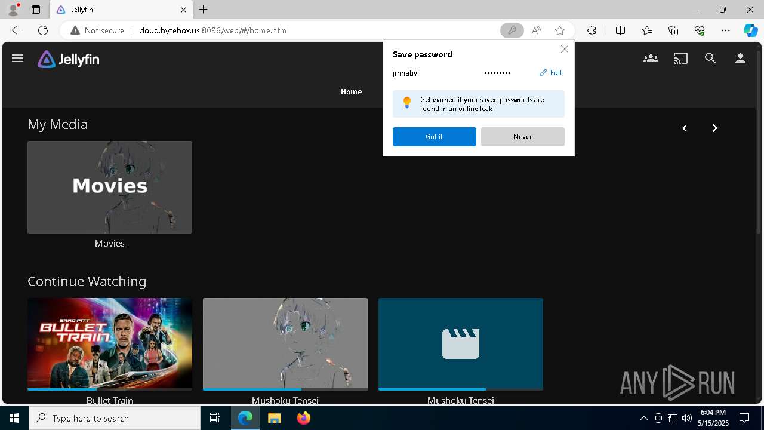Toggle Split screen icon
This screenshot has height=430, width=764.
(x=620, y=30)
